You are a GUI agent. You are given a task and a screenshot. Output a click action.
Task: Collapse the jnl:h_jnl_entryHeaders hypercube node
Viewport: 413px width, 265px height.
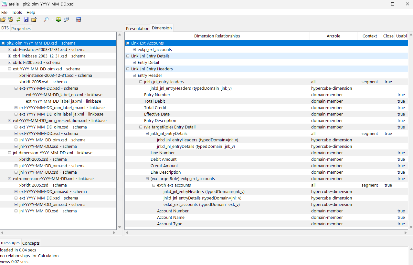[x=141, y=82]
